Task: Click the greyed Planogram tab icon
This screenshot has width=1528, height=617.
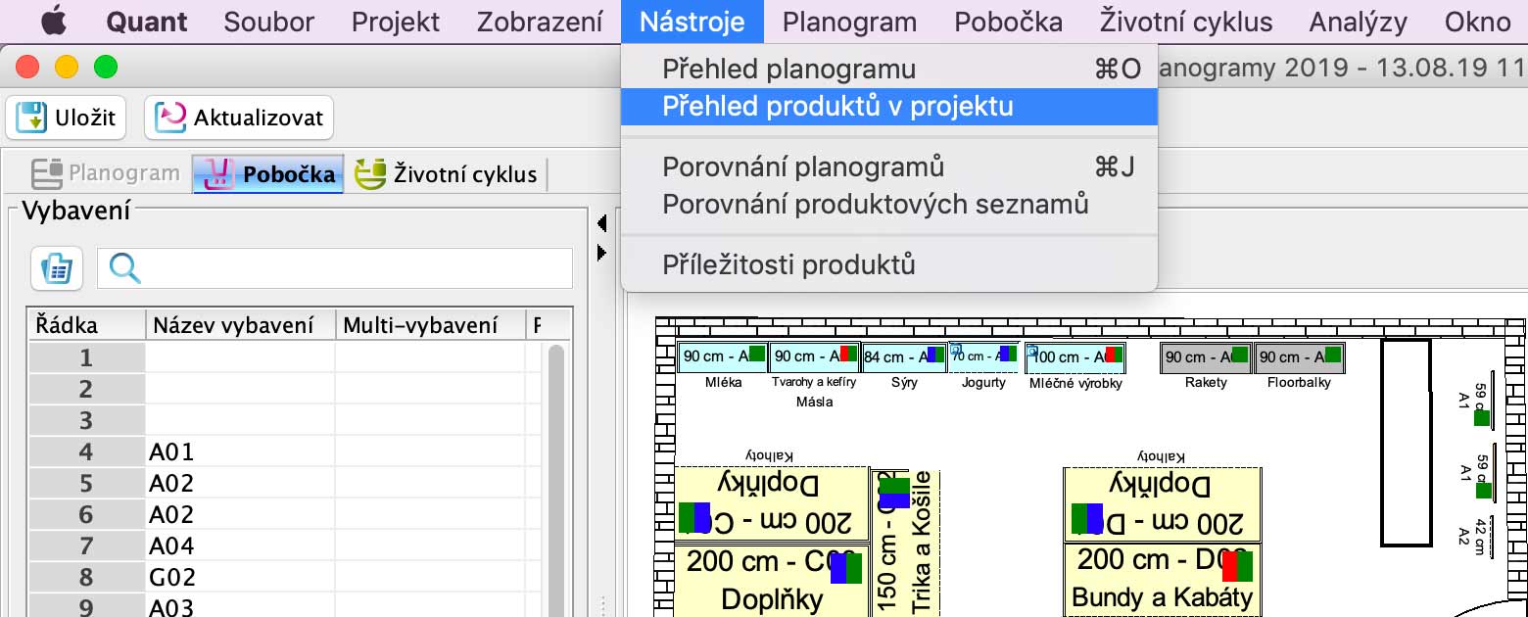Action: [47, 174]
